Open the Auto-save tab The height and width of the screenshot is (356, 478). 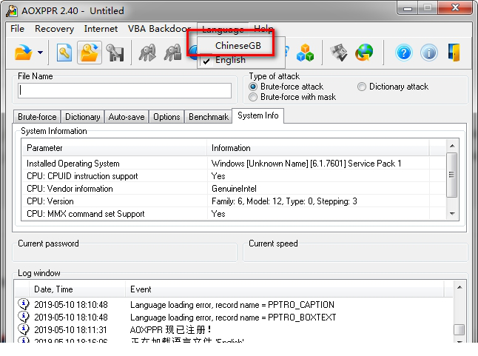(x=127, y=117)
